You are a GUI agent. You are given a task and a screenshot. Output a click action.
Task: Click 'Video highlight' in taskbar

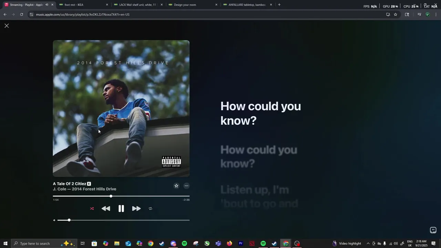click(347, 244)
